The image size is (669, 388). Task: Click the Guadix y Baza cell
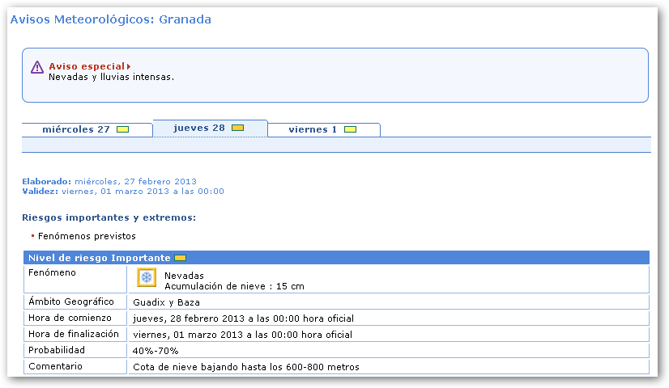168,302
